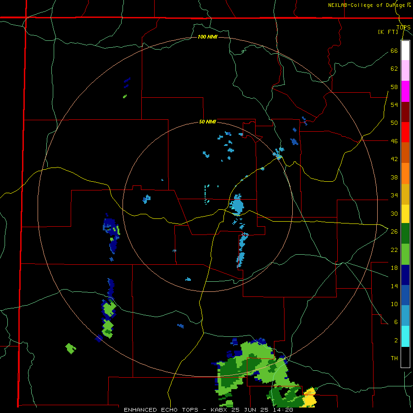Click the "58" scale value
Image resolution: width=413 pixels, height=413 pixels.
[x=394, y=87]
